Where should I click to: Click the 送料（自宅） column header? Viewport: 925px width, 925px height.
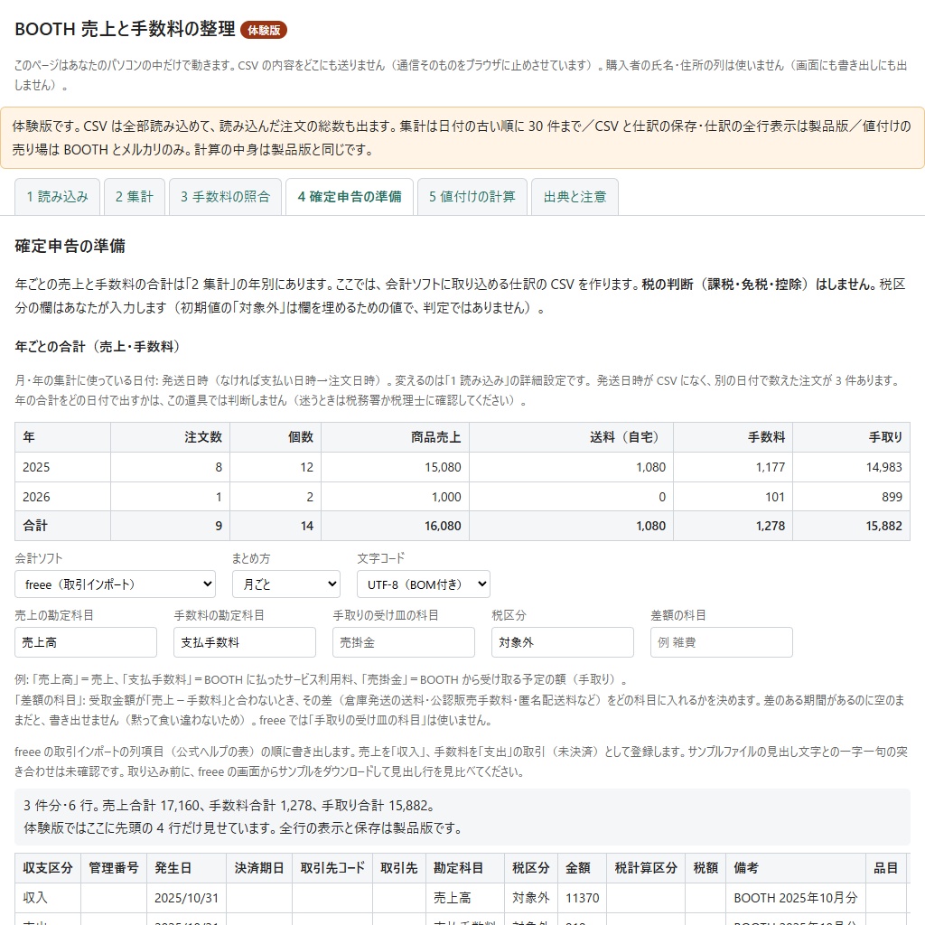tap(571, 437)
